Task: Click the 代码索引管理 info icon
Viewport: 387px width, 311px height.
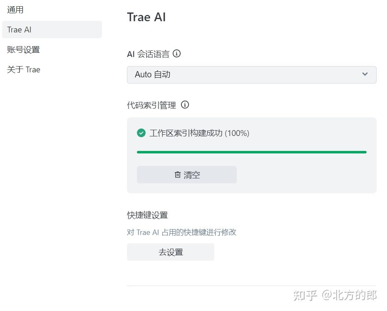Action: (x=185, y=105)
